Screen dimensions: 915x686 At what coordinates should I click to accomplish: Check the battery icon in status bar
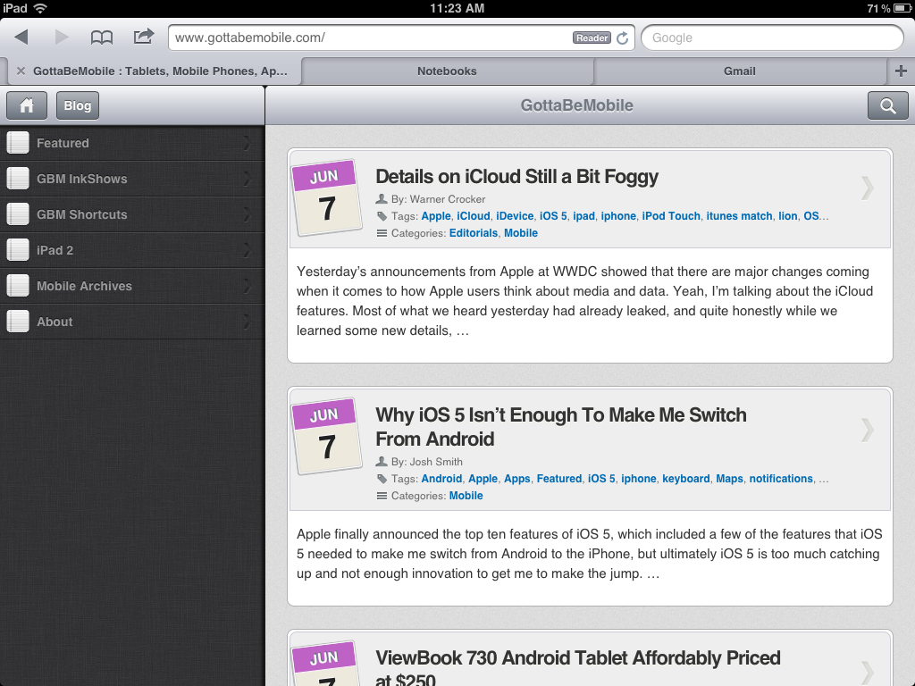click(x=902, y=8)
